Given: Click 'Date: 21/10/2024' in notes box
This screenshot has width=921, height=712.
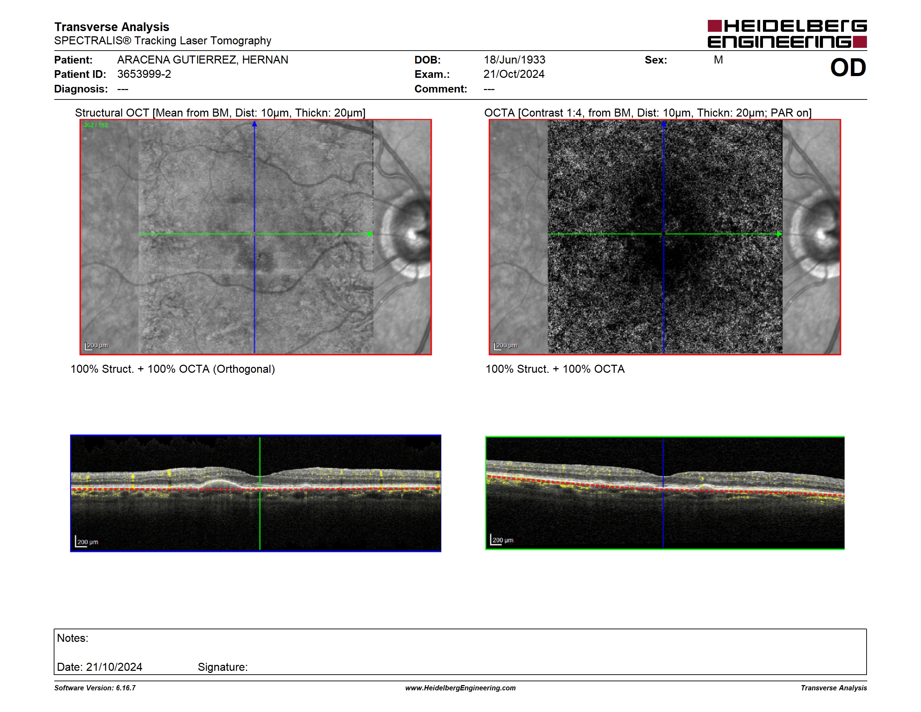Looking at the screenshot, I should point(99,667).
